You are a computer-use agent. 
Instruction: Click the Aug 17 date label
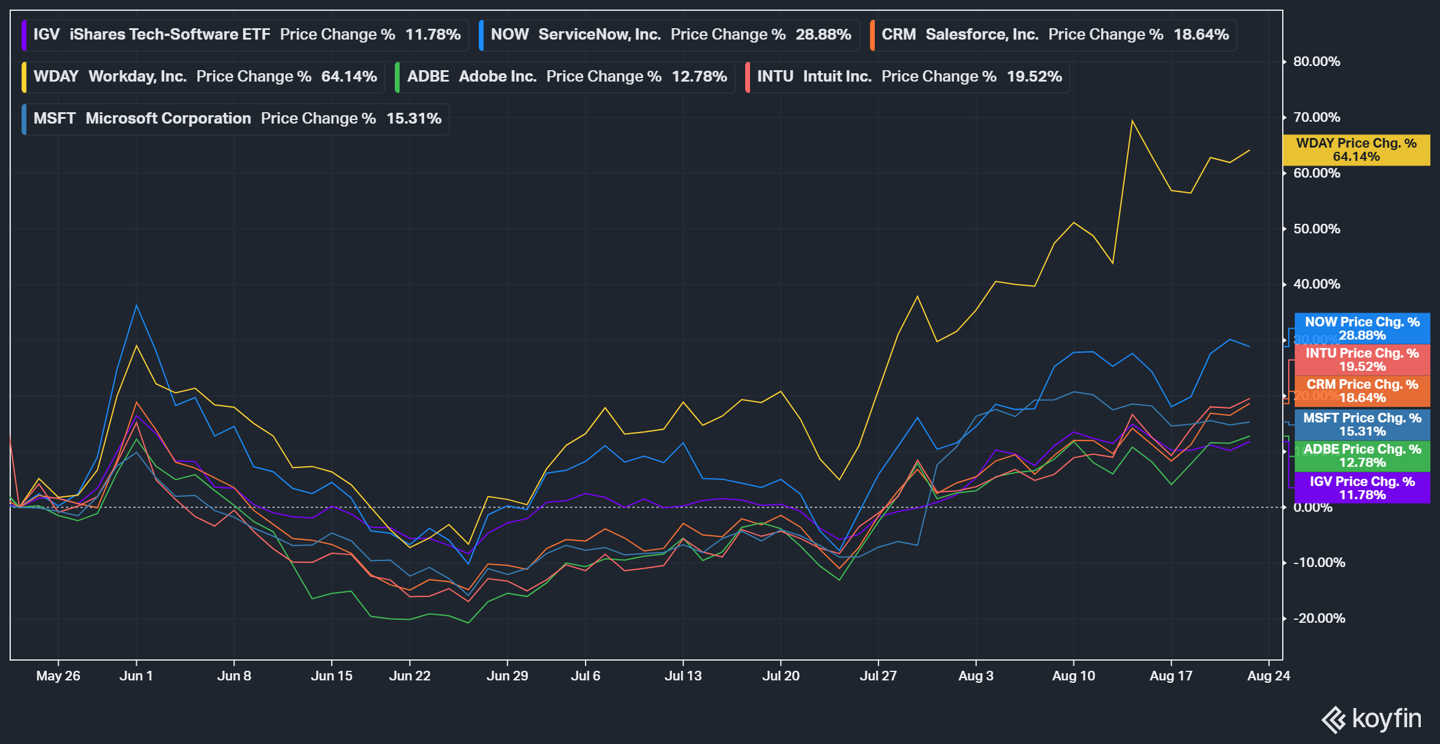1171,676
